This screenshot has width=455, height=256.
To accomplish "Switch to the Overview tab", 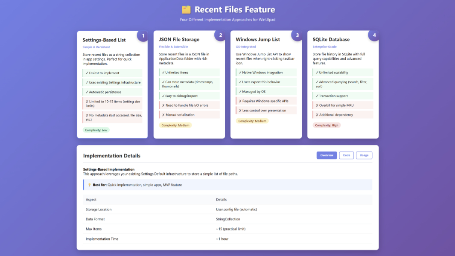I will click(x=327, y=155).
